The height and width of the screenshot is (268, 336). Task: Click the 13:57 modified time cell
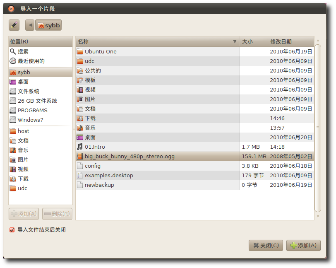[x=291, y=128]
